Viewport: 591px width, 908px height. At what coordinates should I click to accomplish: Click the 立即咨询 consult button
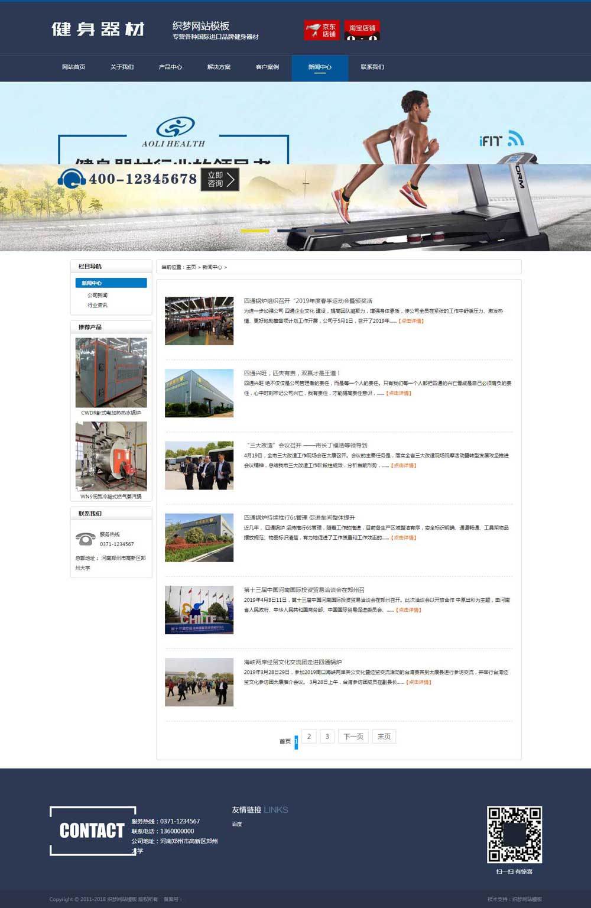click(x=219, y=179)
